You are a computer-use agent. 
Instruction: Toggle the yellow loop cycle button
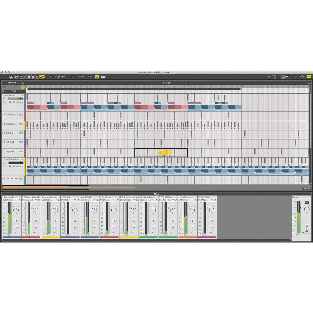tap(97, 77)
